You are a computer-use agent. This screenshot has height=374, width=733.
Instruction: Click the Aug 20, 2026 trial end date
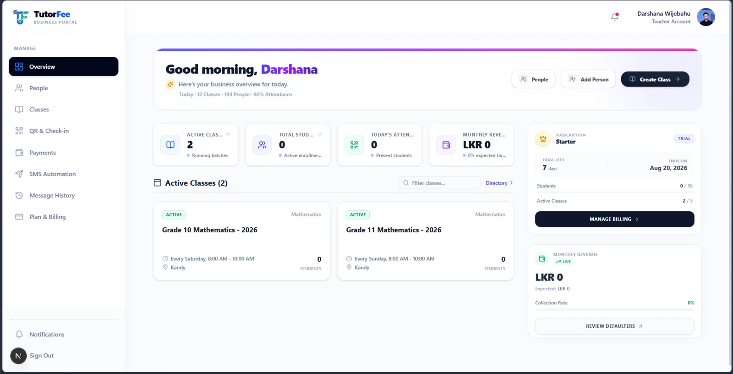[x=668, y=168]
